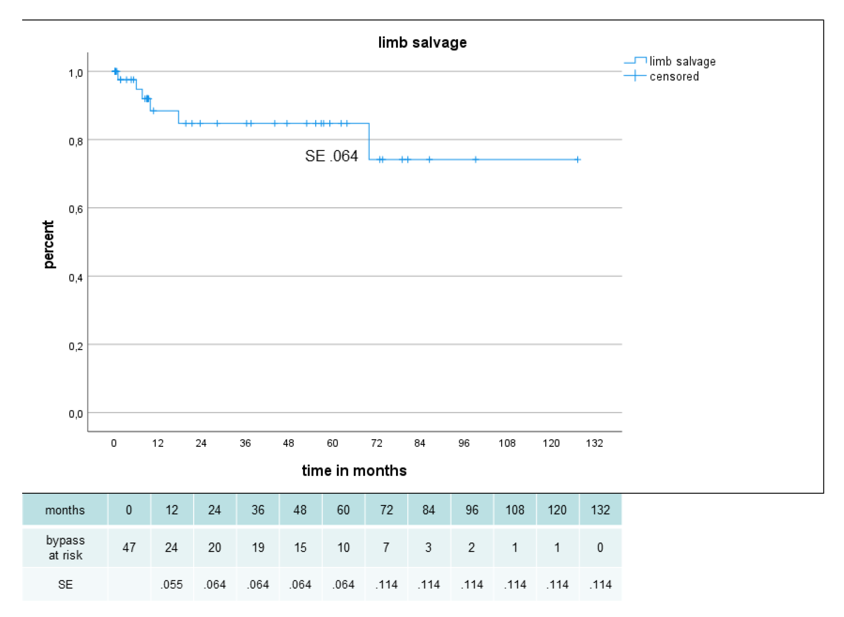This screenshot has width=844, height=617.
Task: Click the 'SE' row label in table
Action: 65,584
